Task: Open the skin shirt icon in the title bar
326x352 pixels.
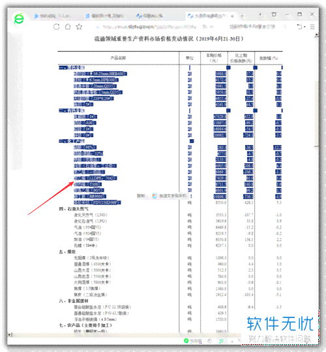Action: click(274, 14)
